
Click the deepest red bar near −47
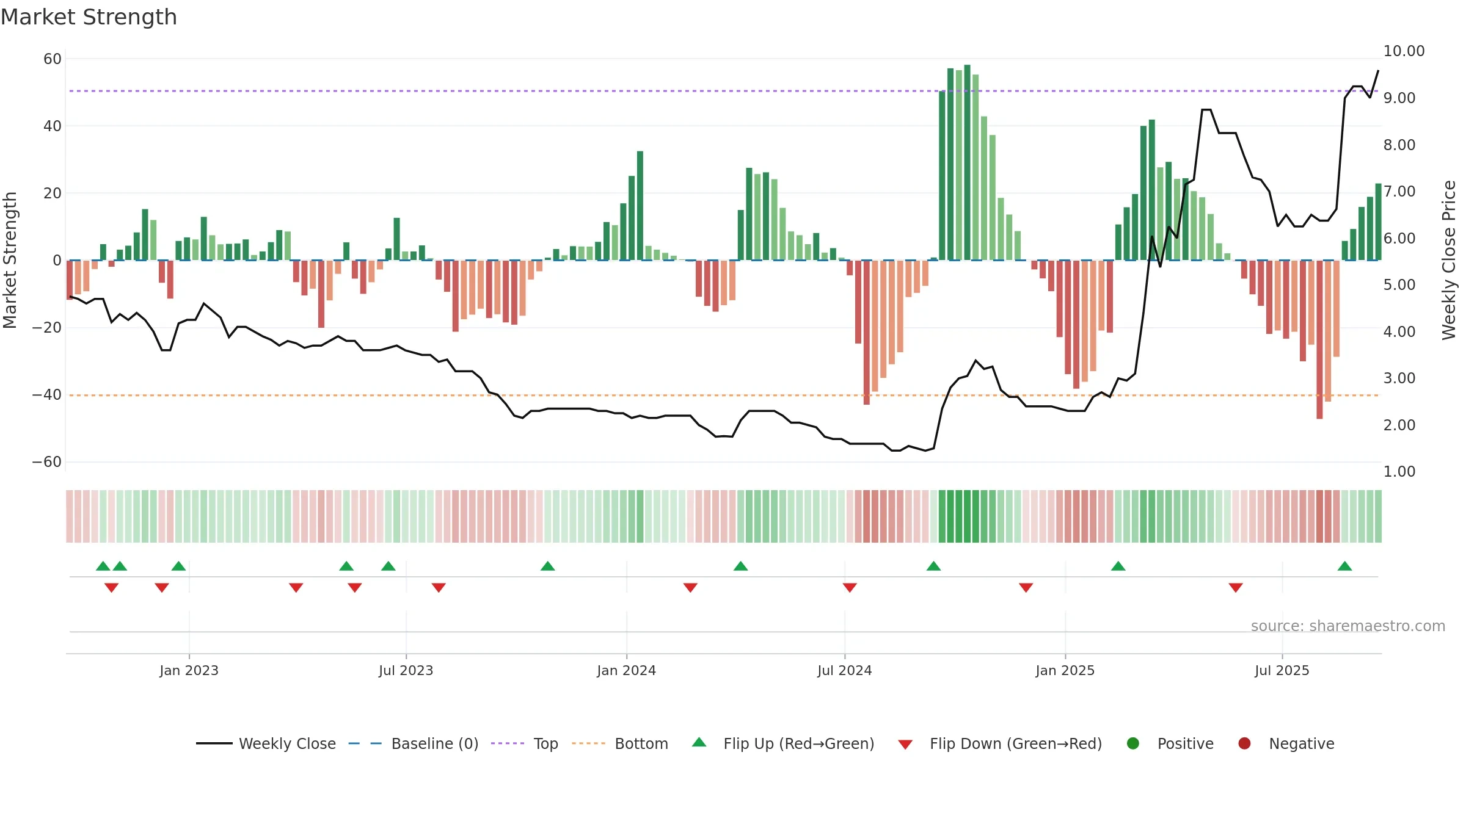point(1319,340)
